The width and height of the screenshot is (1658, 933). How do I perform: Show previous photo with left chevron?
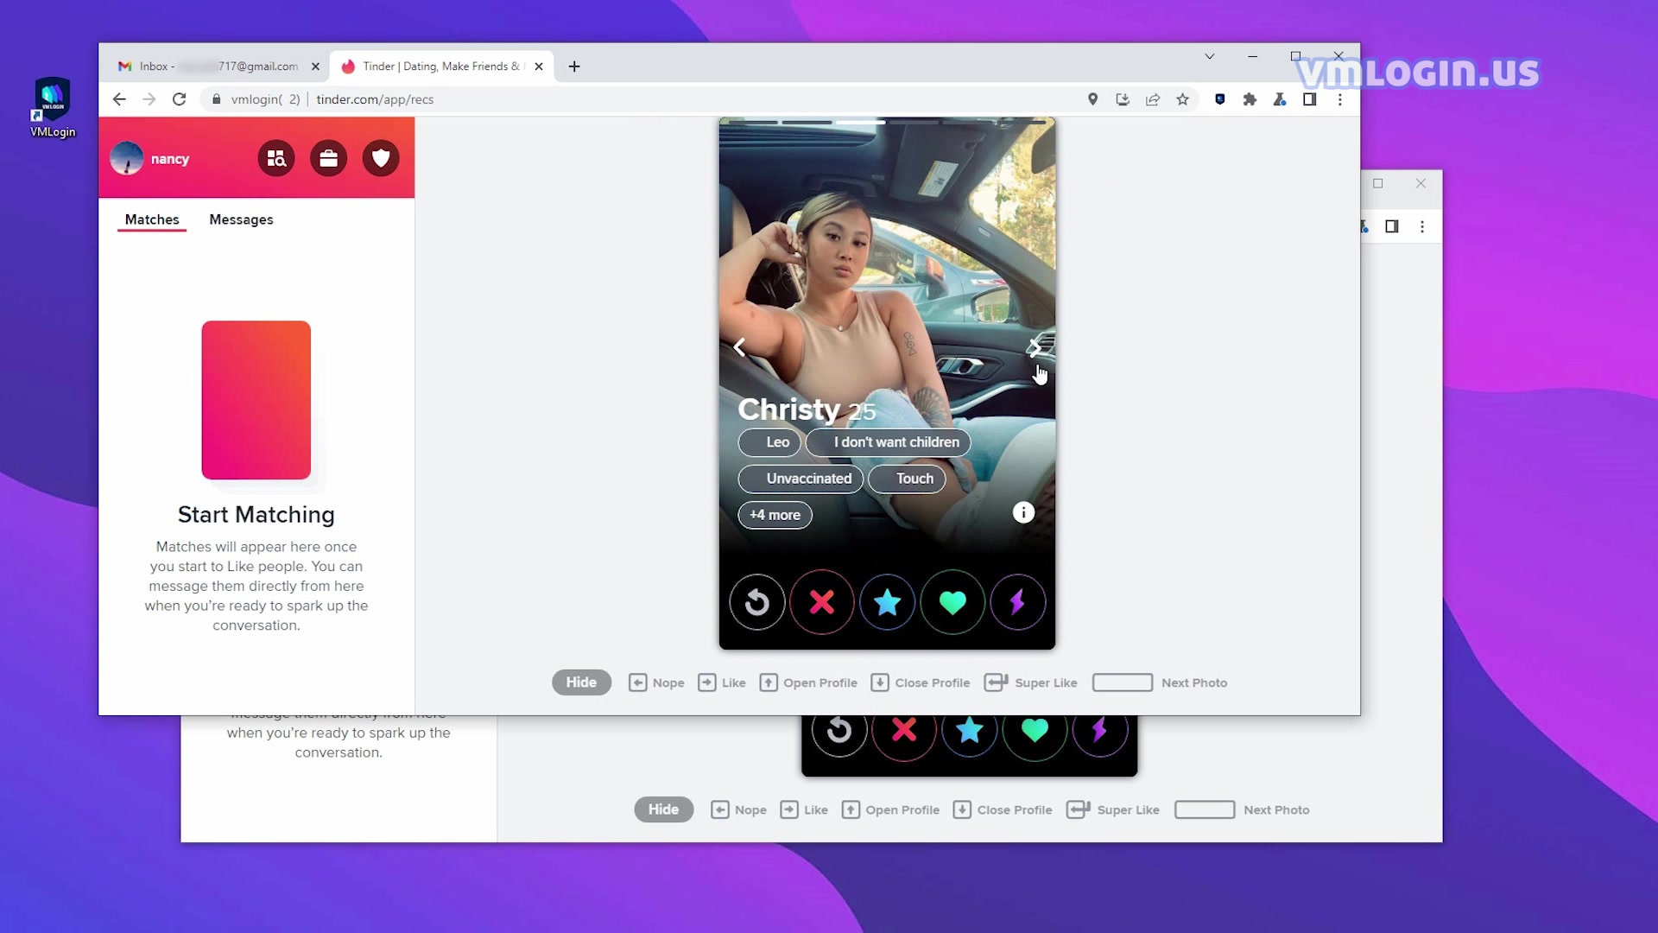(x=739, y=347)
